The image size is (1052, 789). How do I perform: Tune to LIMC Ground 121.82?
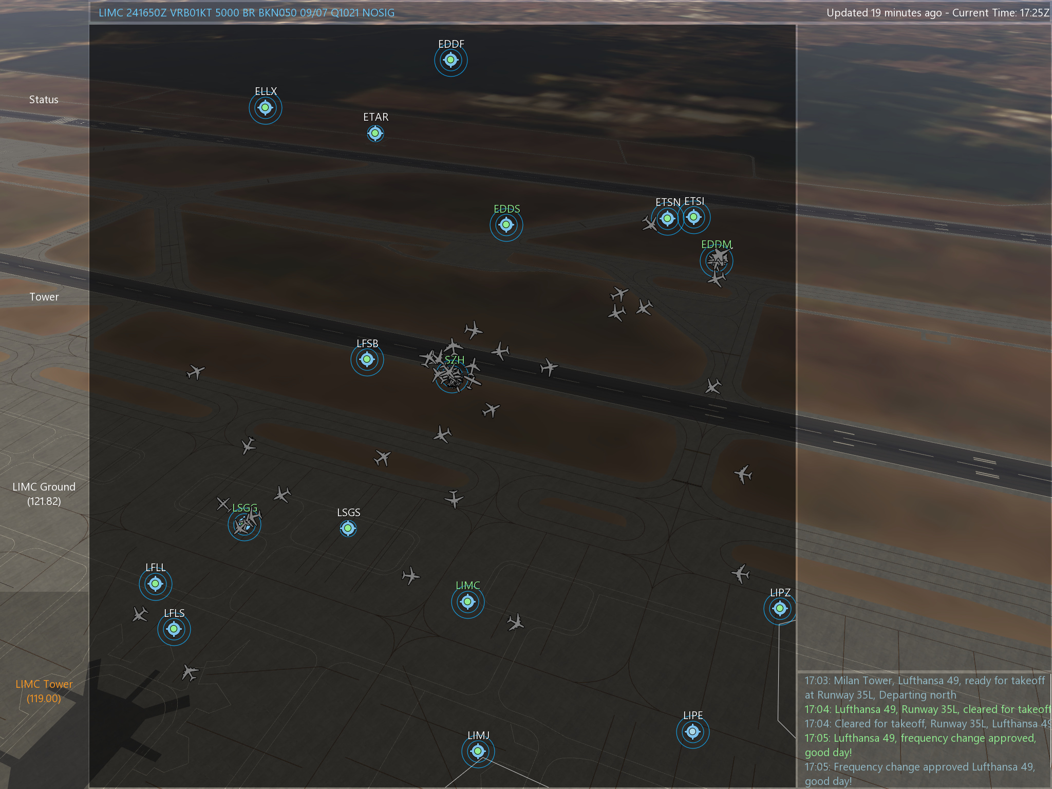[x=44, y=494]
